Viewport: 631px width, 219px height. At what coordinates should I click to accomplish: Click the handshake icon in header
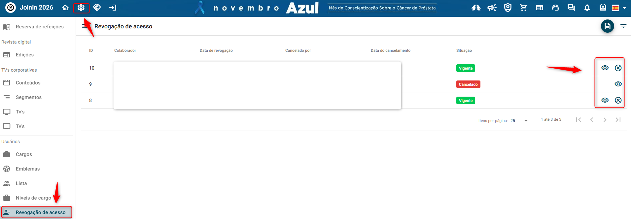point(97,8)
